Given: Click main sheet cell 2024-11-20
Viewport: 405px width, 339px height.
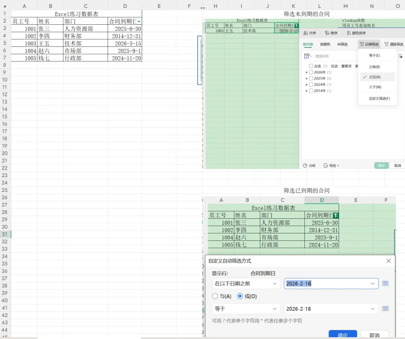Looking at the screenshot, I should 125,58.
